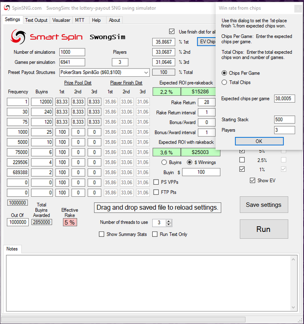Open the Preset Payout Structures dropdown

(x=146, y=73)
